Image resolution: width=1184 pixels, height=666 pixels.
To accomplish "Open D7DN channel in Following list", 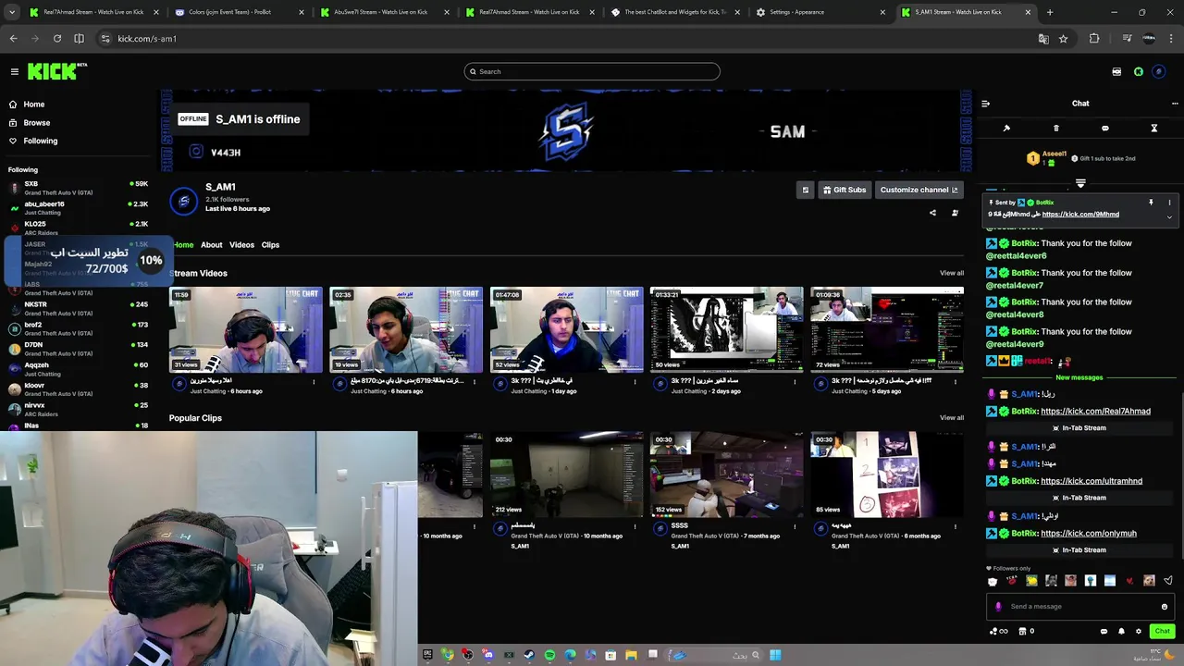I will [x=78, y=349].
